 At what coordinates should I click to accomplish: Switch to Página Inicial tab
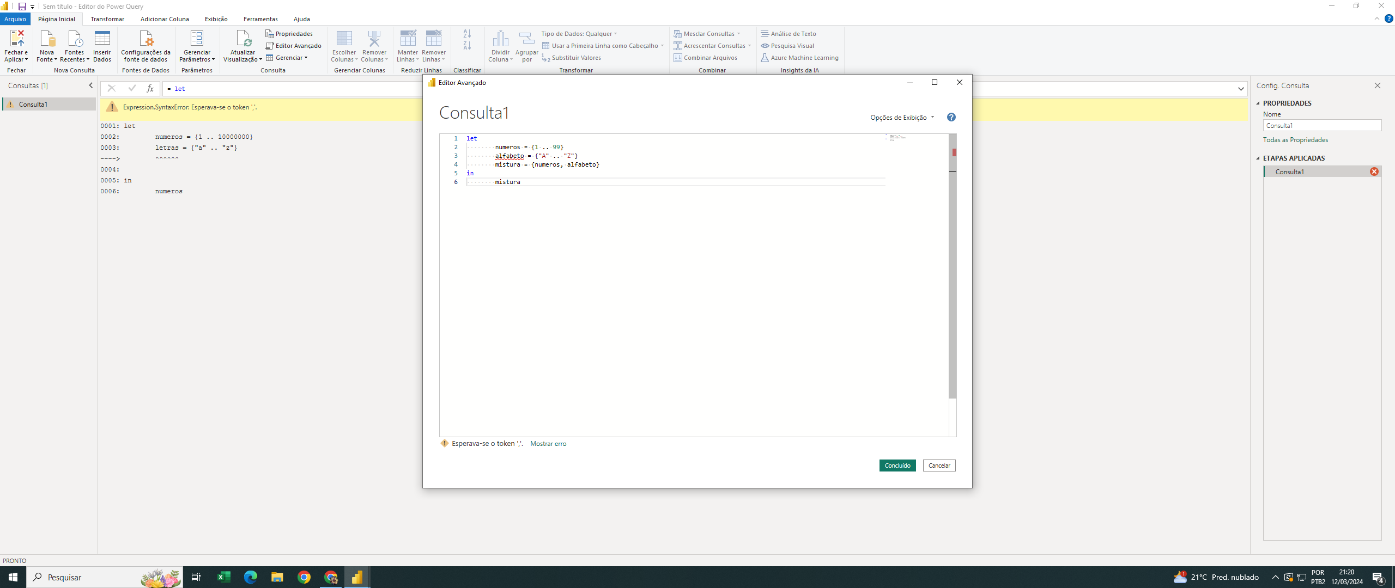57,19
